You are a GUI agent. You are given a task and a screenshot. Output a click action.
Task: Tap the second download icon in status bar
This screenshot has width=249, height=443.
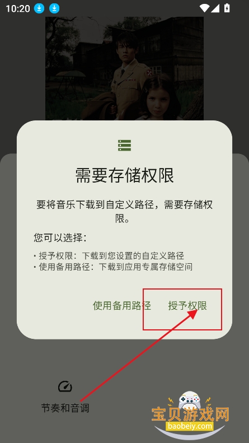pyautogui.click(x=54, y=8)
